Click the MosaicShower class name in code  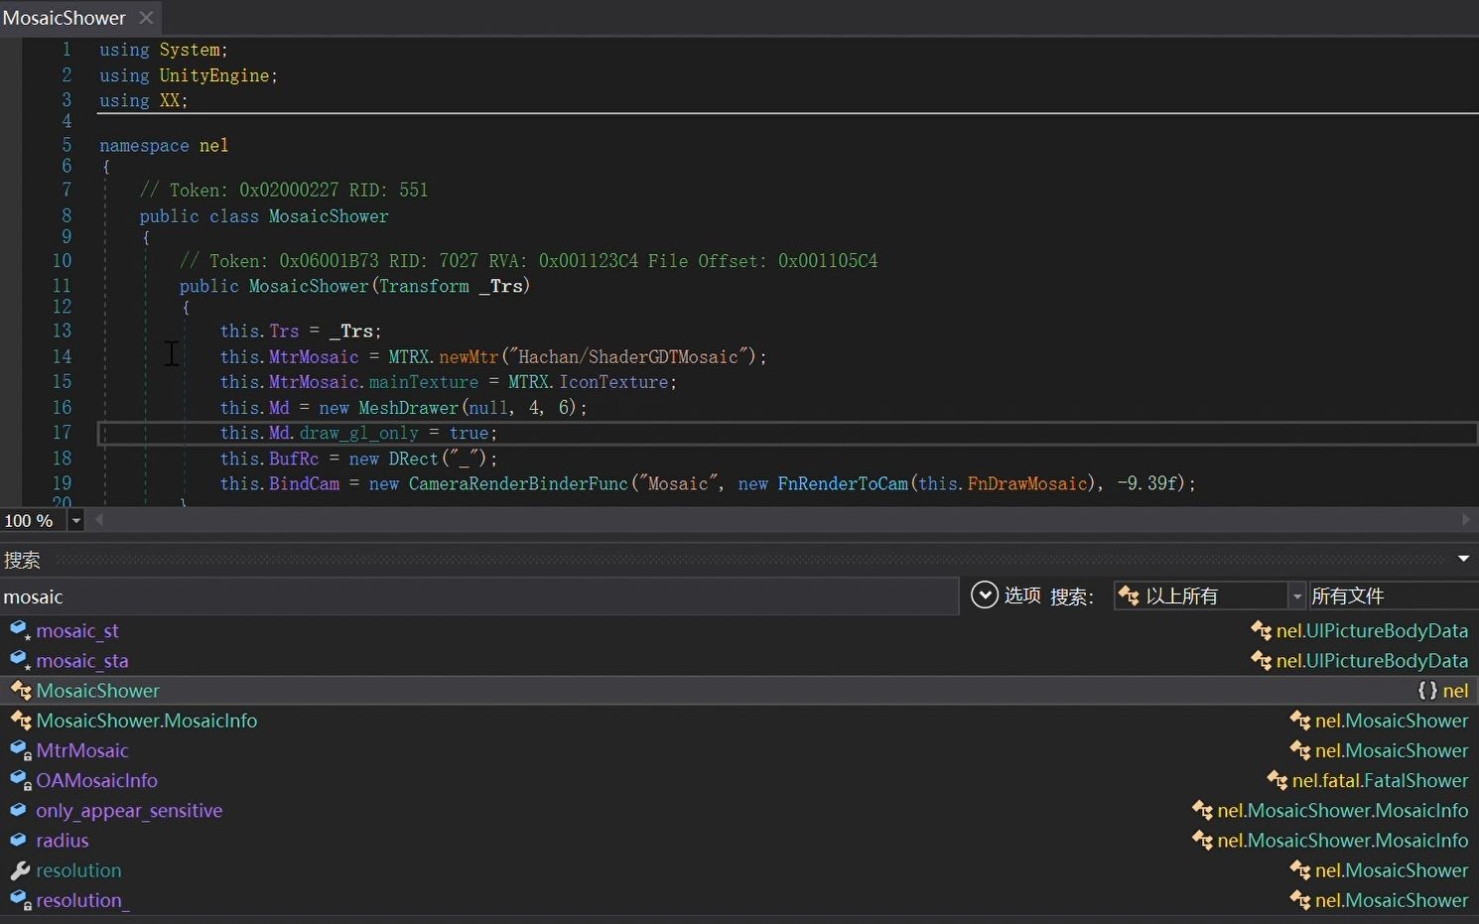[329, 216]
